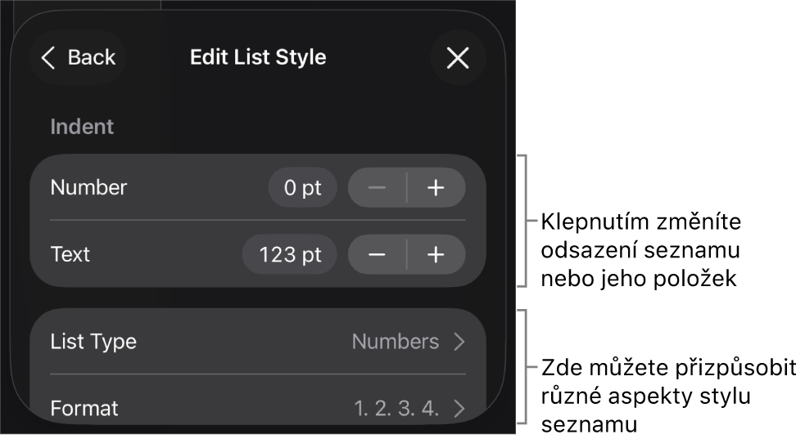
Task: Click the Number indent row label
Action: point(88,188)
